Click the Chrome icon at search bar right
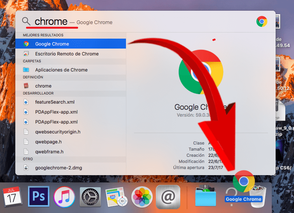The width and height of the screenshot is (294, 213). [262, 21]
